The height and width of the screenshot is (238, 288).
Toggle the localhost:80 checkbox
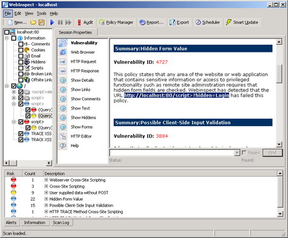6,32
